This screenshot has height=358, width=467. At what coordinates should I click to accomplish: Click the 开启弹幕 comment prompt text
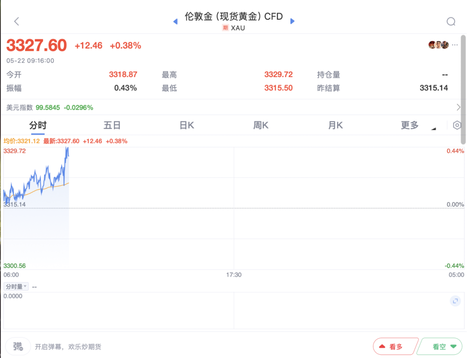[x=68, y=347]
